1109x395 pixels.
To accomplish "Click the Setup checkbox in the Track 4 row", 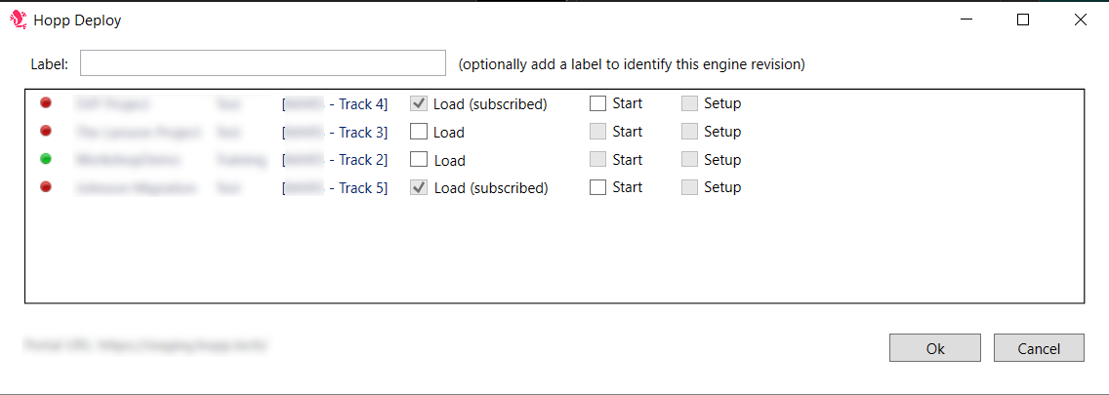I will click(x=689, y=104).
